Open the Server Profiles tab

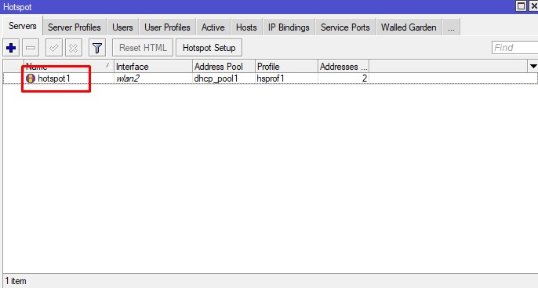point(74,27)
